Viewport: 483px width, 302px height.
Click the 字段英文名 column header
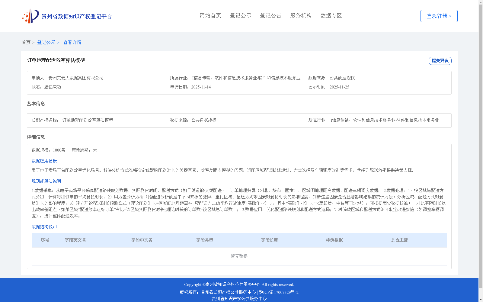75,240
